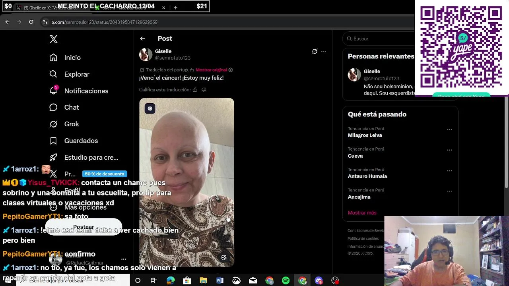Viewport: 509px width, 286px height.
Task: Launch Microsoft Edge from taskbar
Action: tap(171, 280)
